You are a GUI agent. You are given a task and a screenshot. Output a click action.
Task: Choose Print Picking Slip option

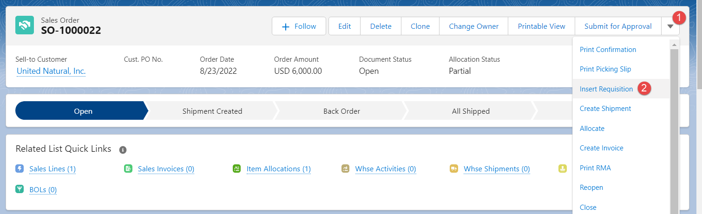coord(605,69)
